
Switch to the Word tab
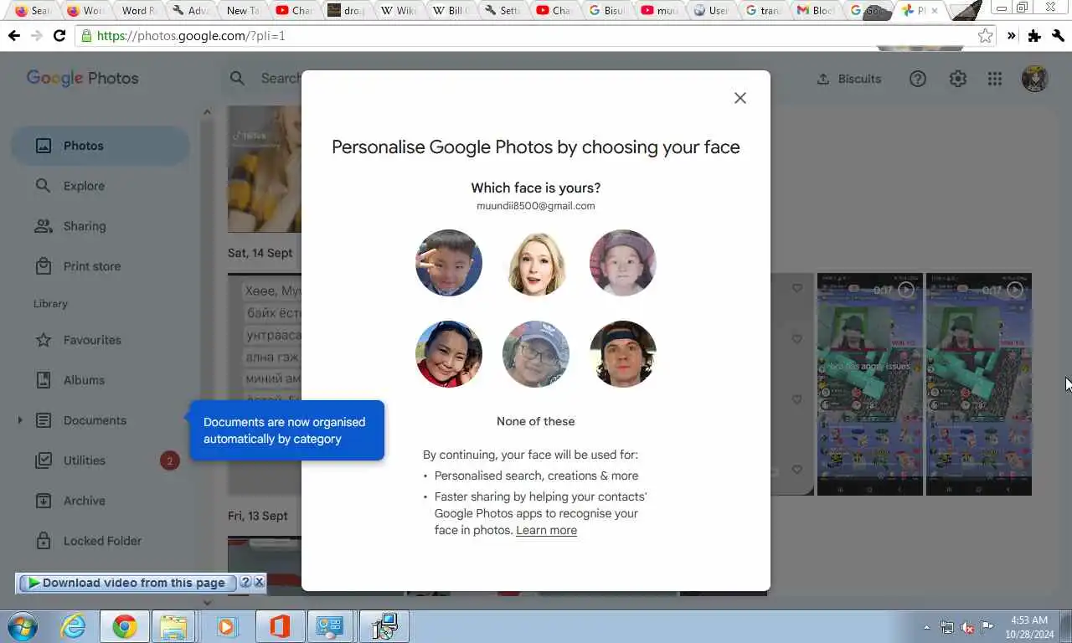(137, 11)
